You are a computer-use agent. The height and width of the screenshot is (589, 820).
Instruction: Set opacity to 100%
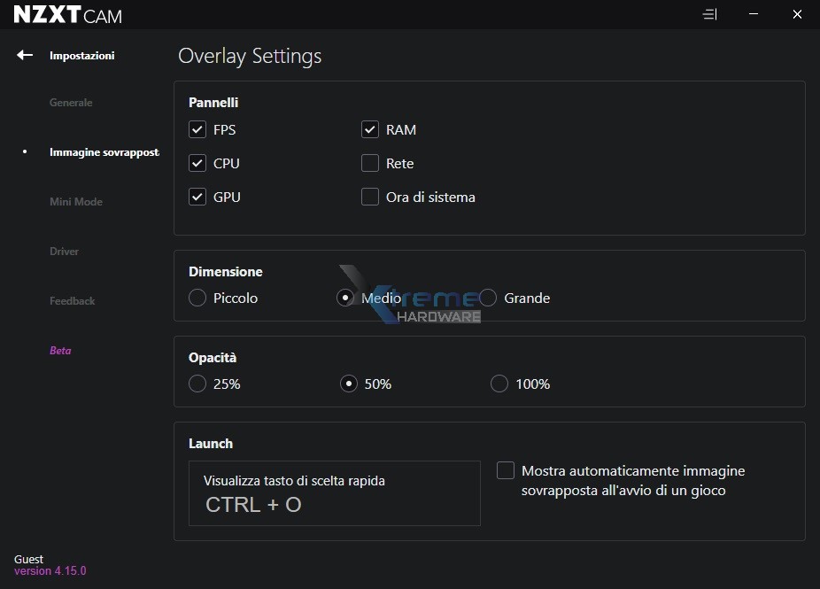point(499,384)
